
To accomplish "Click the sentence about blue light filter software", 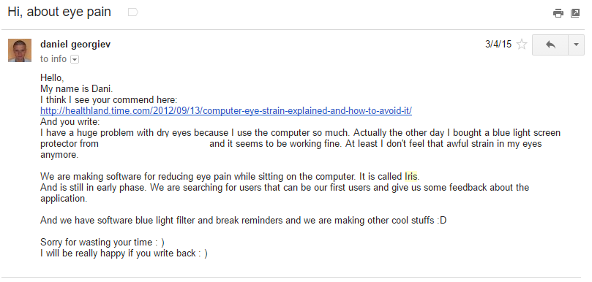I will (x=243, y=220).
